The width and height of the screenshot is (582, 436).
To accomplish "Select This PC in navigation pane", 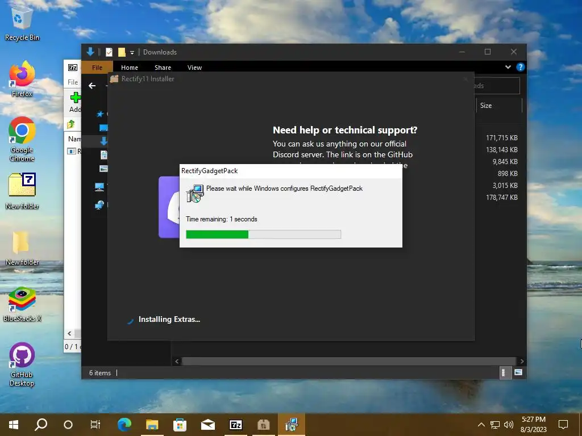I will coord(99,187).
